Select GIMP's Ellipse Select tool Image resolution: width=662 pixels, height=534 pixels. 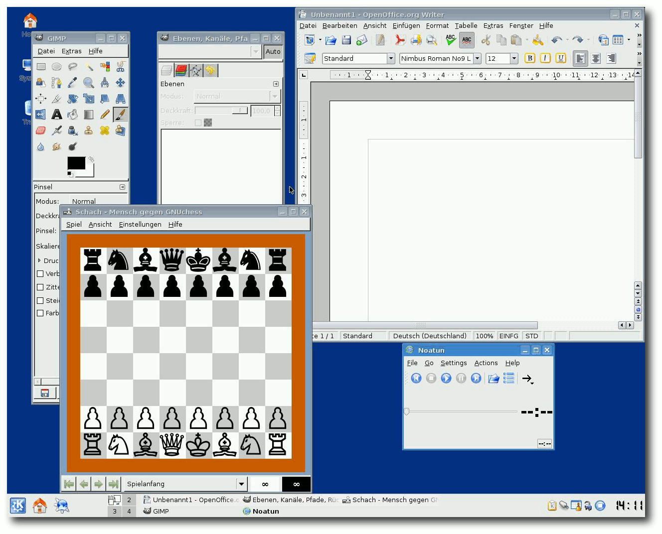(x=57, y=67)
